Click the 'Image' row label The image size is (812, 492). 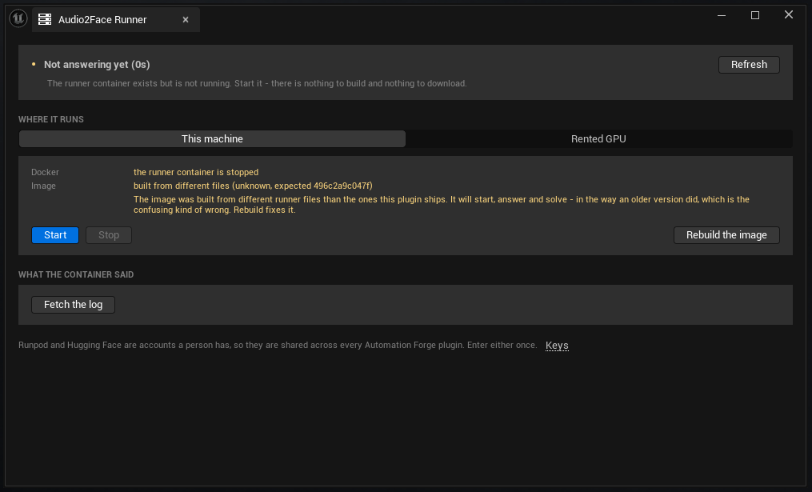coord(43,186)
